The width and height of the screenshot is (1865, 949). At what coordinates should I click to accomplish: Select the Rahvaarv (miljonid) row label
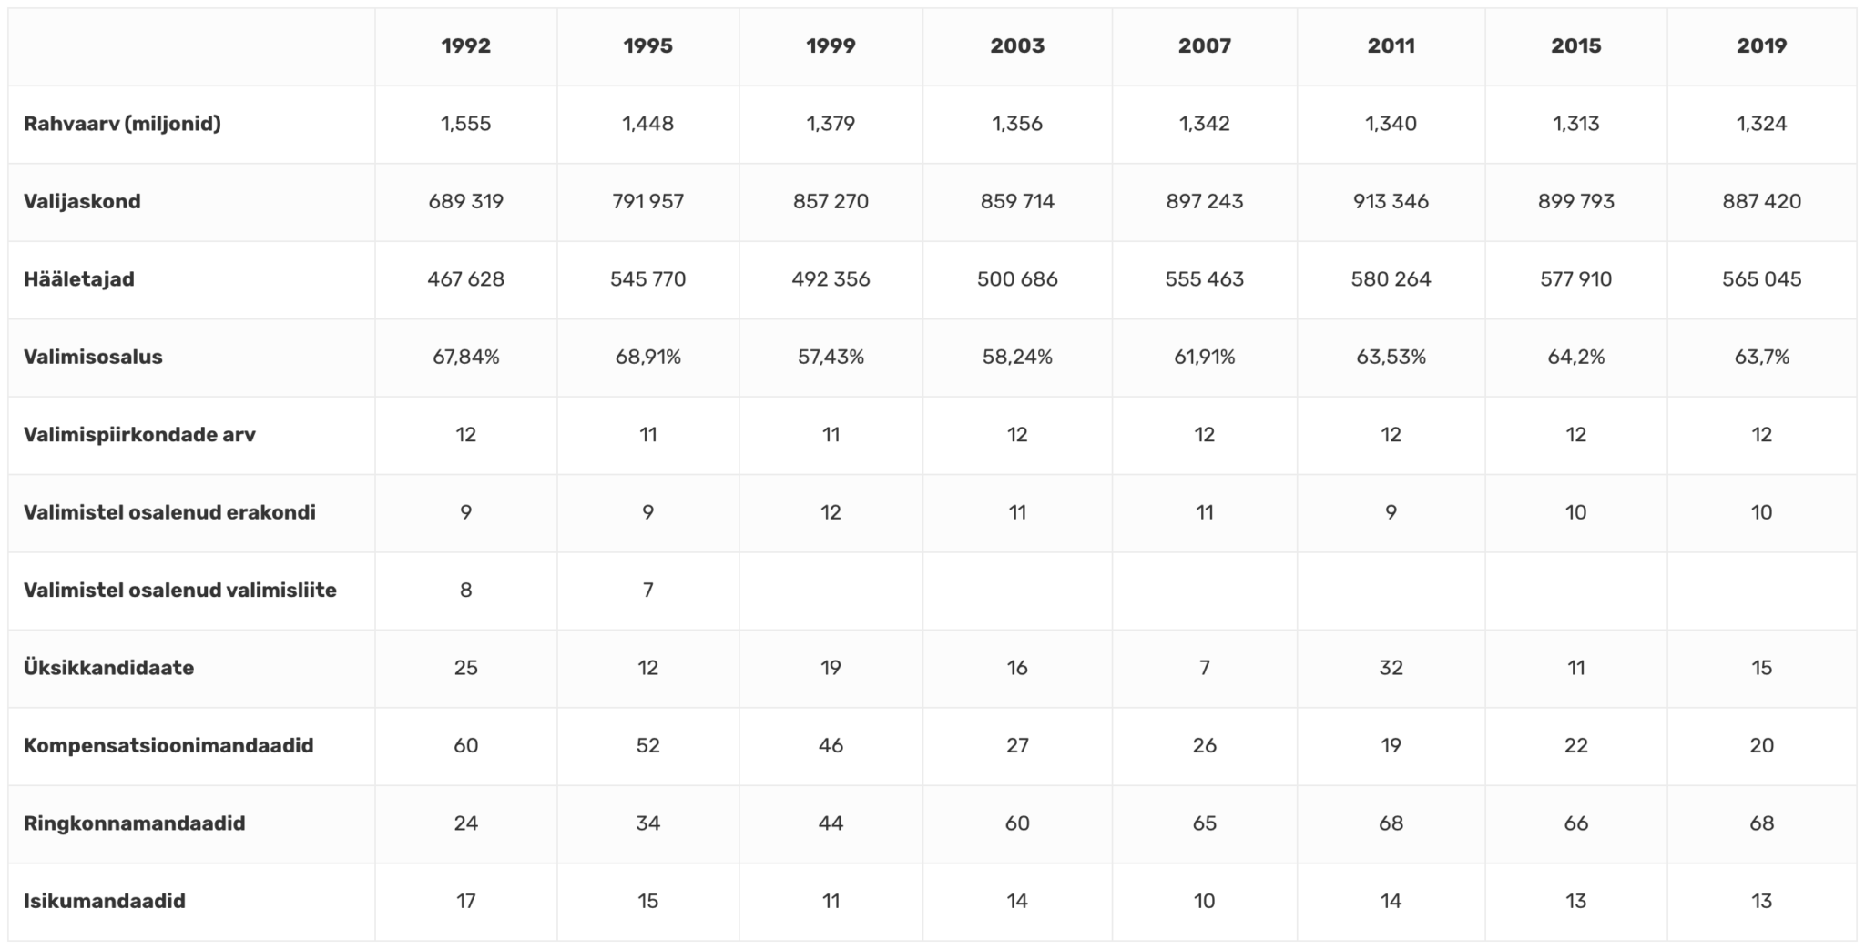(122, 124)
